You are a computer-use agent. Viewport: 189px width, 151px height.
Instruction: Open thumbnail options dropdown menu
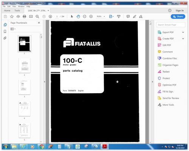[x=13, y=29]
